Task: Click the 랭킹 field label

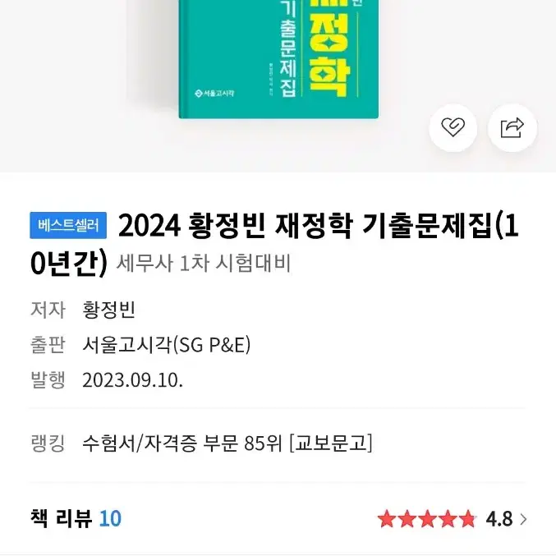Action: coord(48,443)
